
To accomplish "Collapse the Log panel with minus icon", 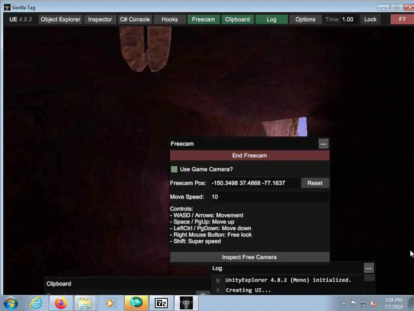I will (x=369, y=268).
